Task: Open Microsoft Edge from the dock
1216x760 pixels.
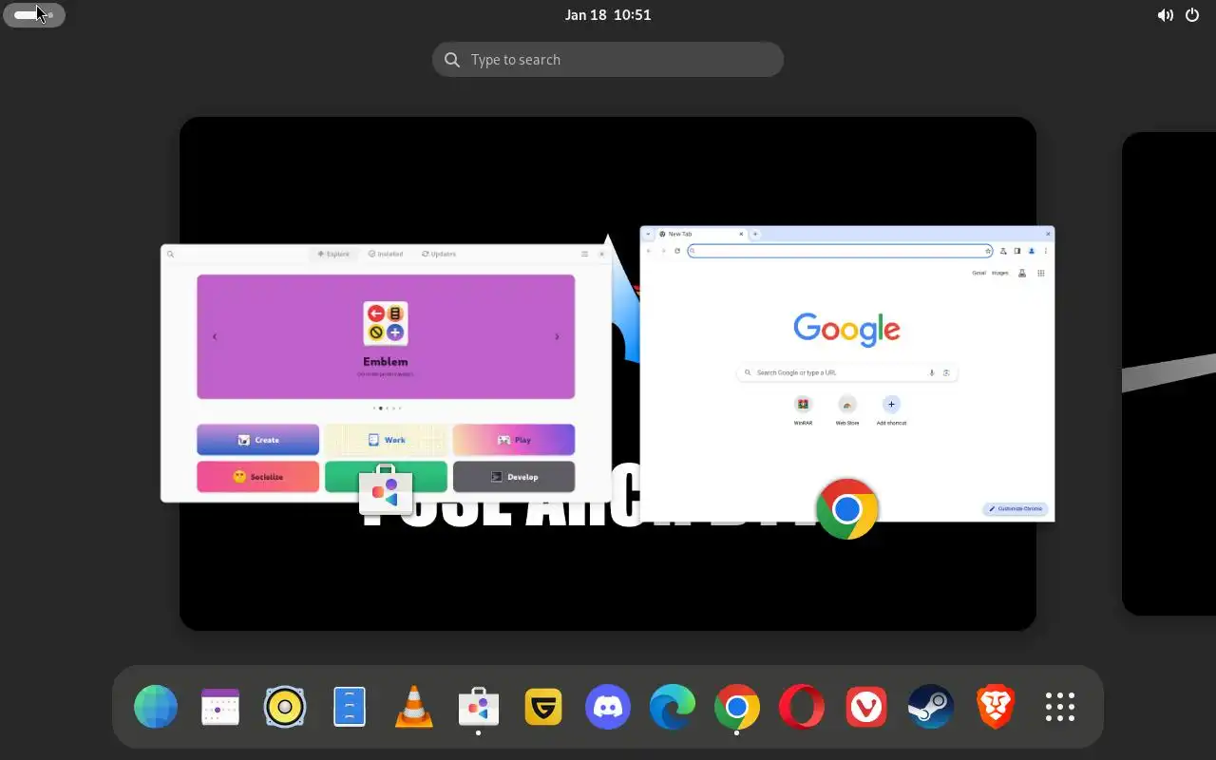Action: click(673, 707)
